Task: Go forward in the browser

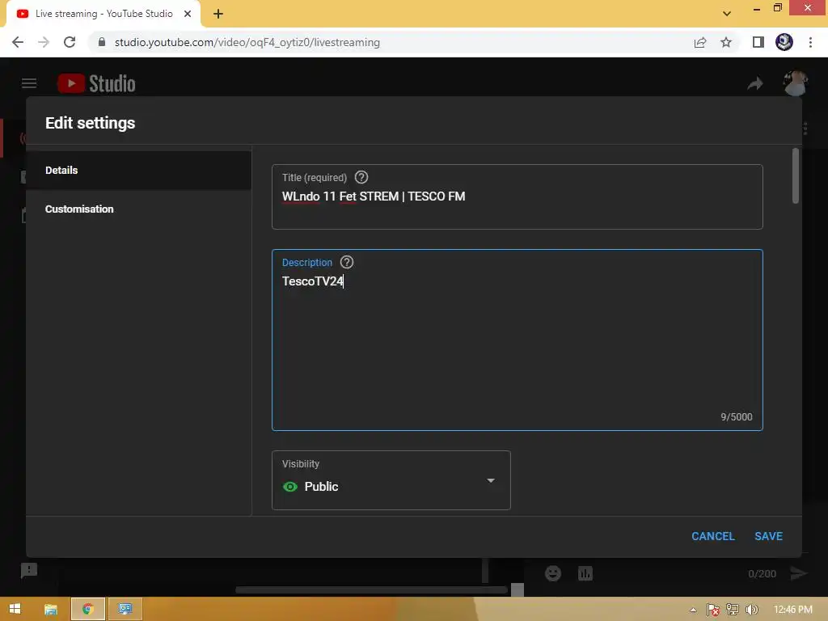Action: 44,42
